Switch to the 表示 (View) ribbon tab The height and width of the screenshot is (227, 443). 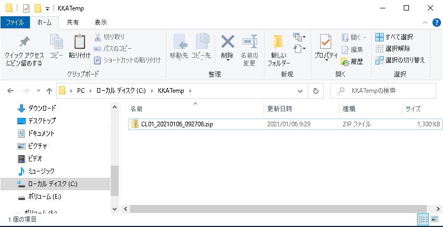100,23
